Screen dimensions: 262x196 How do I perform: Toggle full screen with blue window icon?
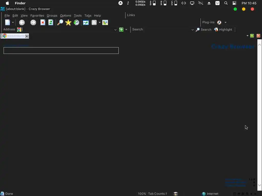click(x=86, y=22)
